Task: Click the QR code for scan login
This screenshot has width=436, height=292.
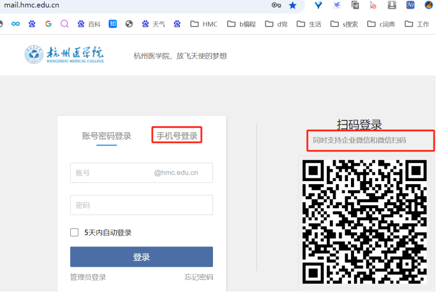Action: 365,221
